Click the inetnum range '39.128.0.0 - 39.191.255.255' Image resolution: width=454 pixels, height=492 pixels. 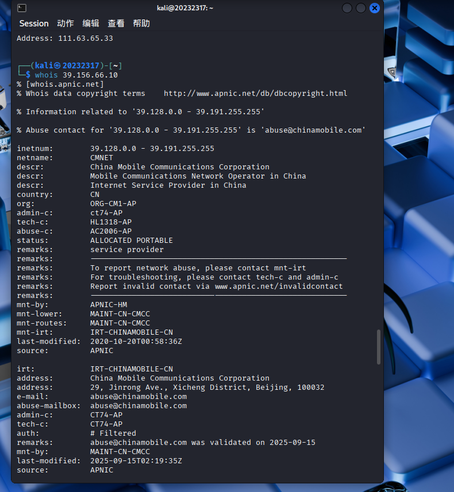click(152, 149)
